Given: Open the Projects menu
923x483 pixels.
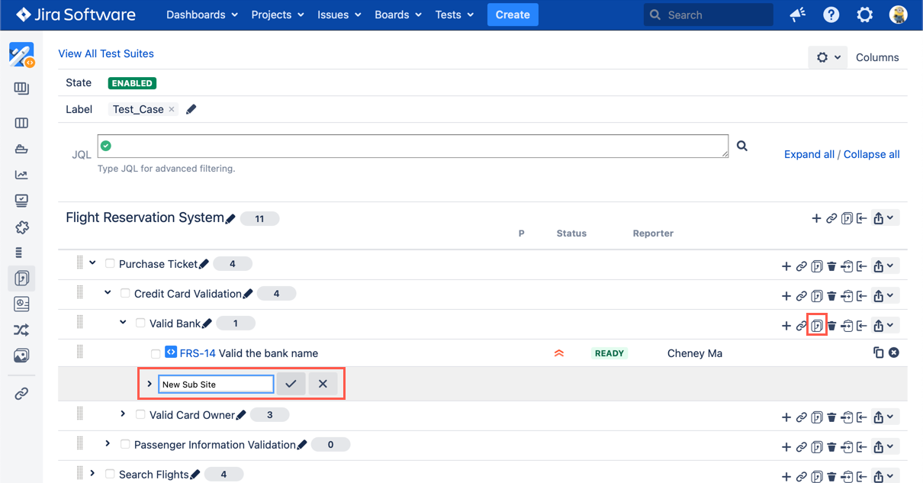Looking at the screenshot, I should tap(278, 14).
